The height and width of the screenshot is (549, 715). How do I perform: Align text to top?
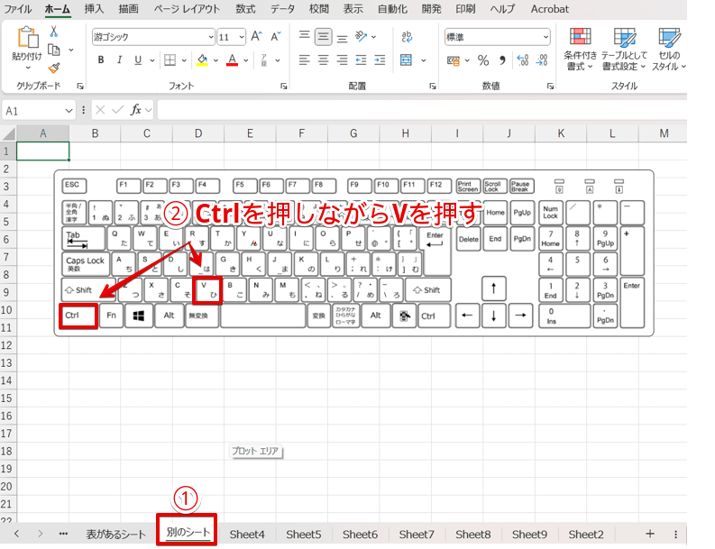tap(304, 35)
